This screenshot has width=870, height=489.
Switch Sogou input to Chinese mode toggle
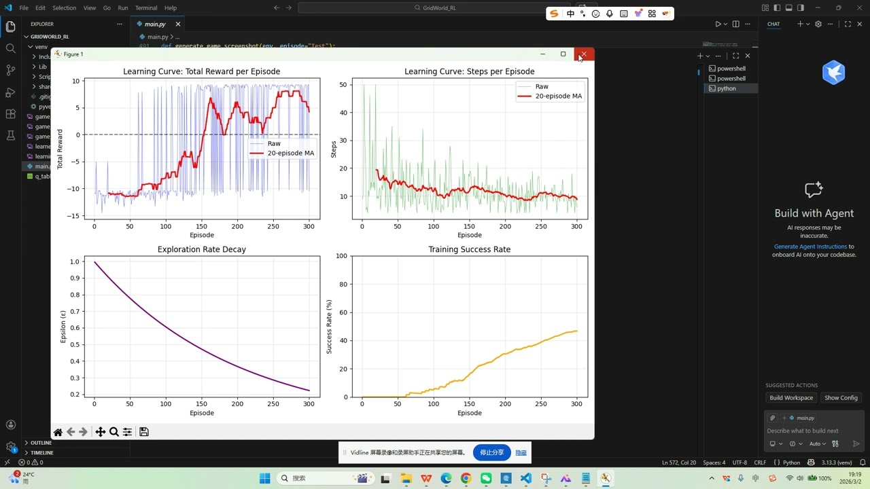570,14
